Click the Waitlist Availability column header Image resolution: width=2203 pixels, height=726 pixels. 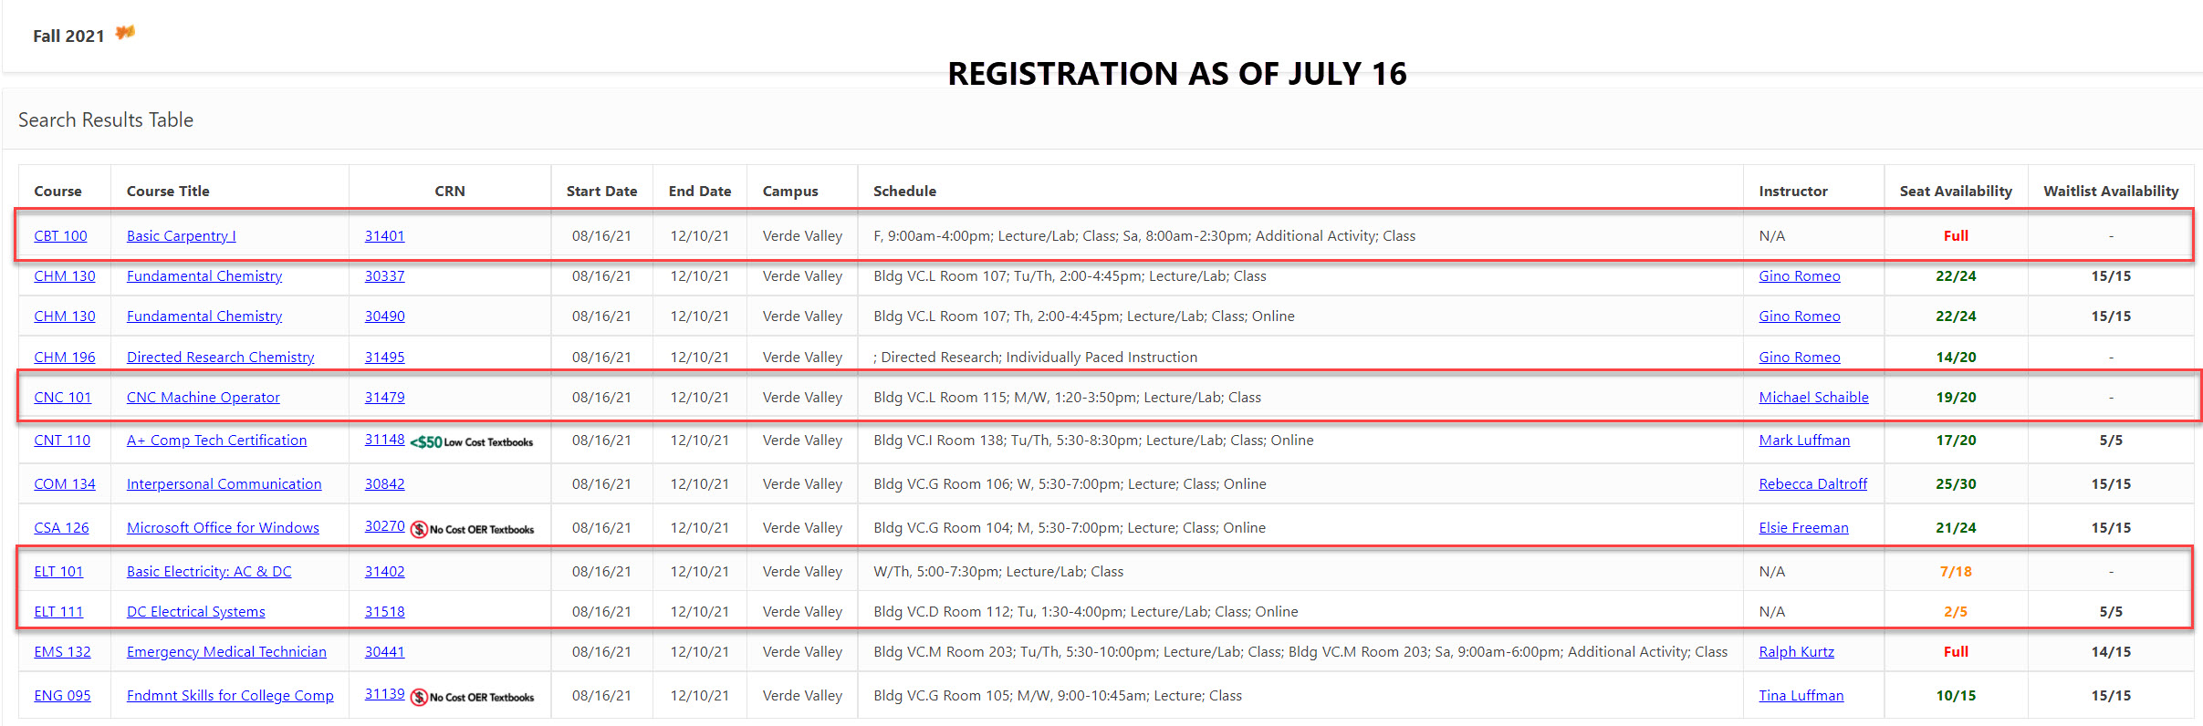pos(2110,191)
